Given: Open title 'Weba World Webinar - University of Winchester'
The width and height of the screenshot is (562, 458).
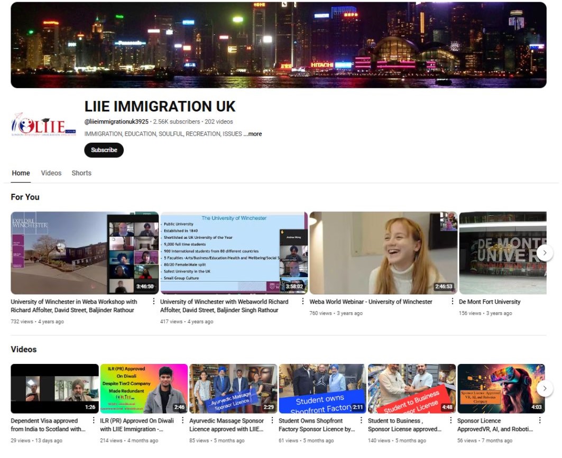Looking at the screenshot, I should pyautogui.click(x=371, y=302).
